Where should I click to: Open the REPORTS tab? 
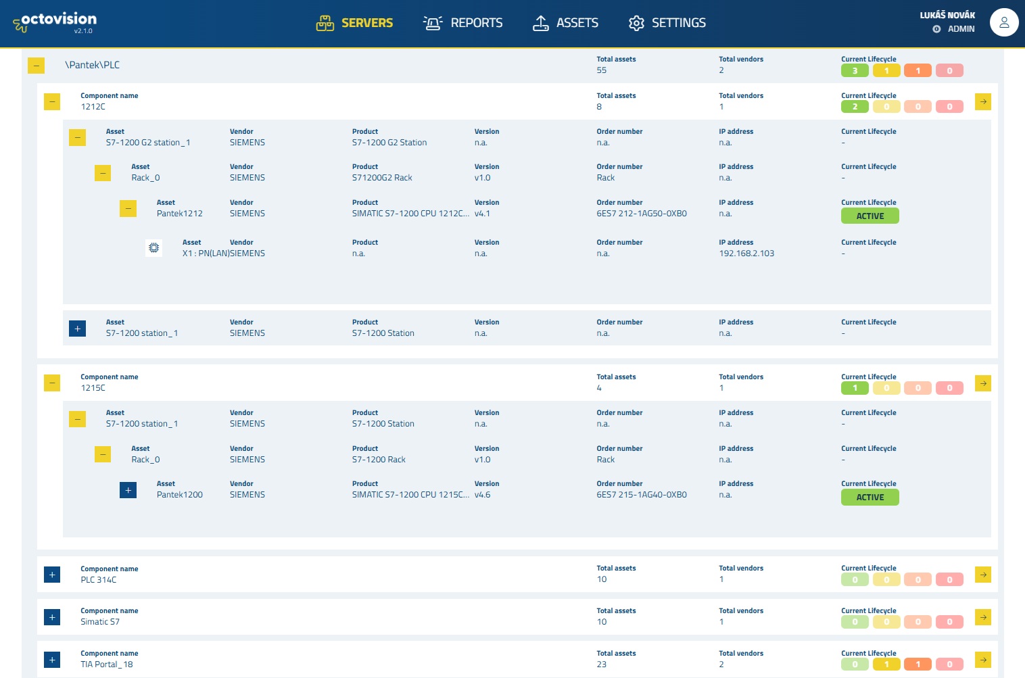(462, 23)
